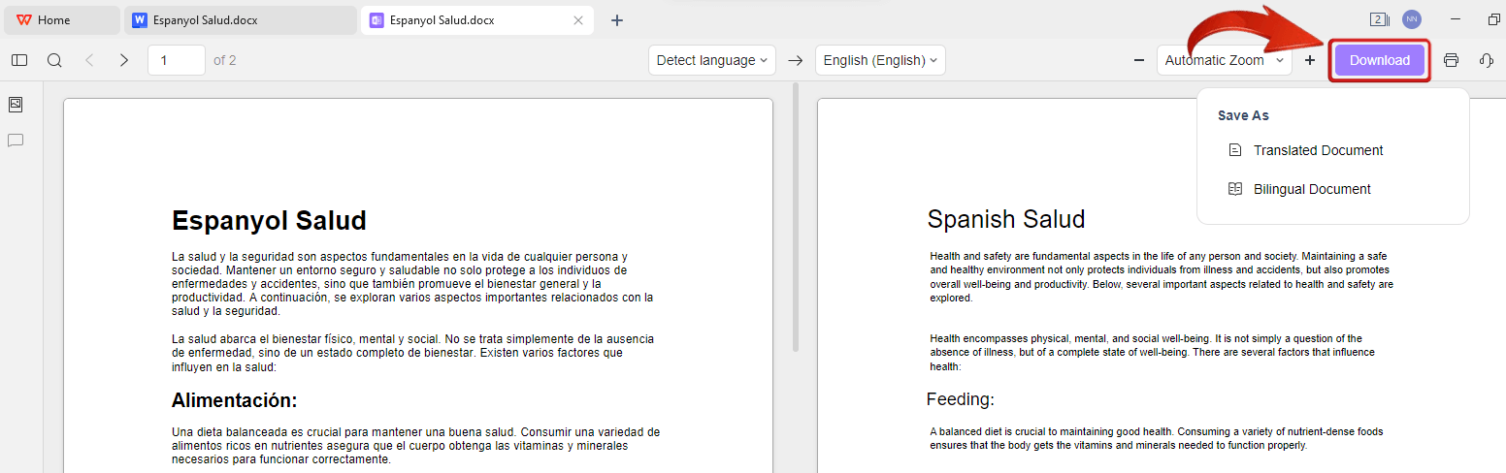Image resolution: width=1506 pixels, height=473 pixels.
Task: Zoom in with the plus button
Action: click(x=1310, y=60)
